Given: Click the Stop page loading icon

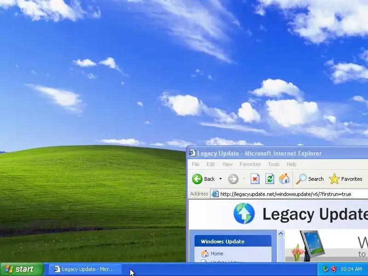Looking at the screenshot, I should pos(255,179).
